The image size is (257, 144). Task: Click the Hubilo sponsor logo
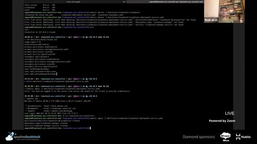coord(243,137)
